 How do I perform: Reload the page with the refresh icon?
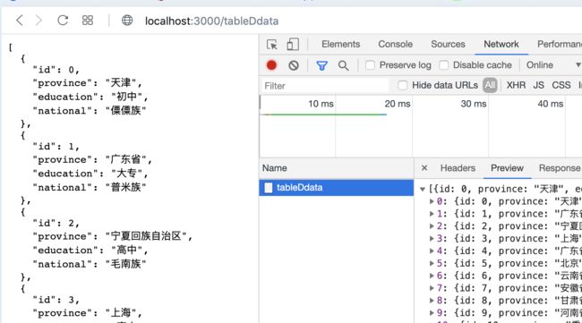(63, 20)
